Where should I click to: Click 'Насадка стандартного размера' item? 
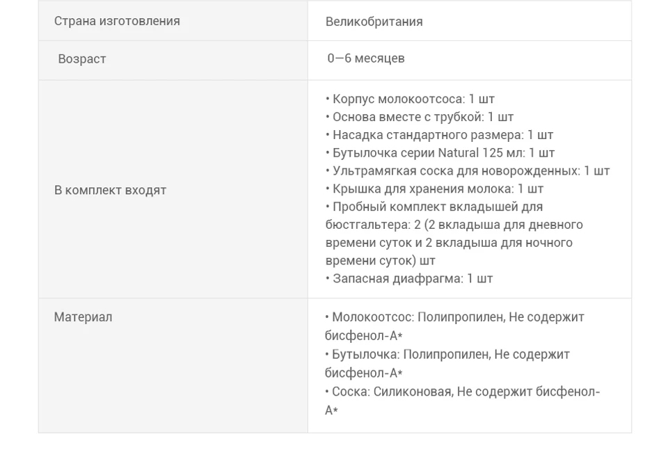439,135
